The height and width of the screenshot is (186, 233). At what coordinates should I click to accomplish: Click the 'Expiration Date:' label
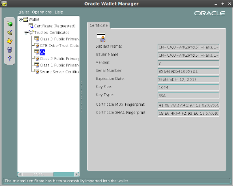tap(110, 78)
